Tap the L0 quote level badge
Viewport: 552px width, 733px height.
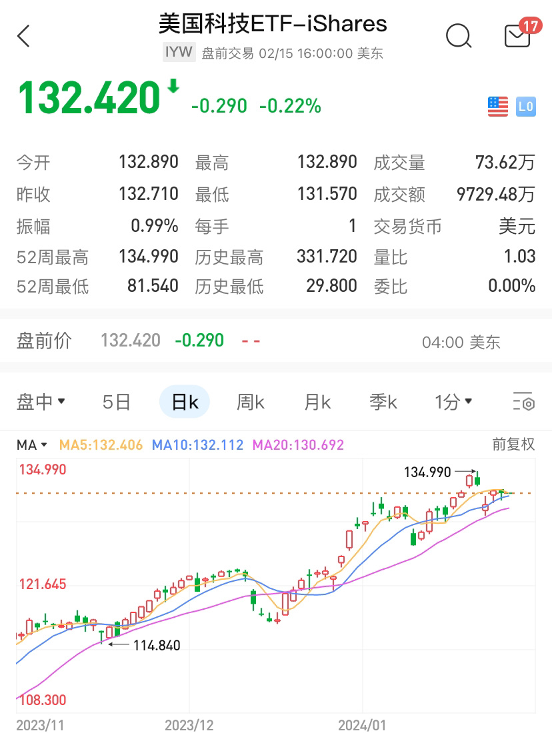(x=526, y=107)
